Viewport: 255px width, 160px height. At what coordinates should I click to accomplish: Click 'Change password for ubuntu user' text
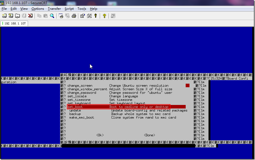click(141, 93)
